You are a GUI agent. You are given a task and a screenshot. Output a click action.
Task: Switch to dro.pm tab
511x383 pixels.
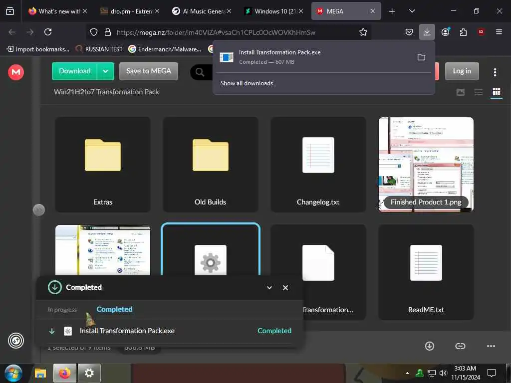click(129, 11)
